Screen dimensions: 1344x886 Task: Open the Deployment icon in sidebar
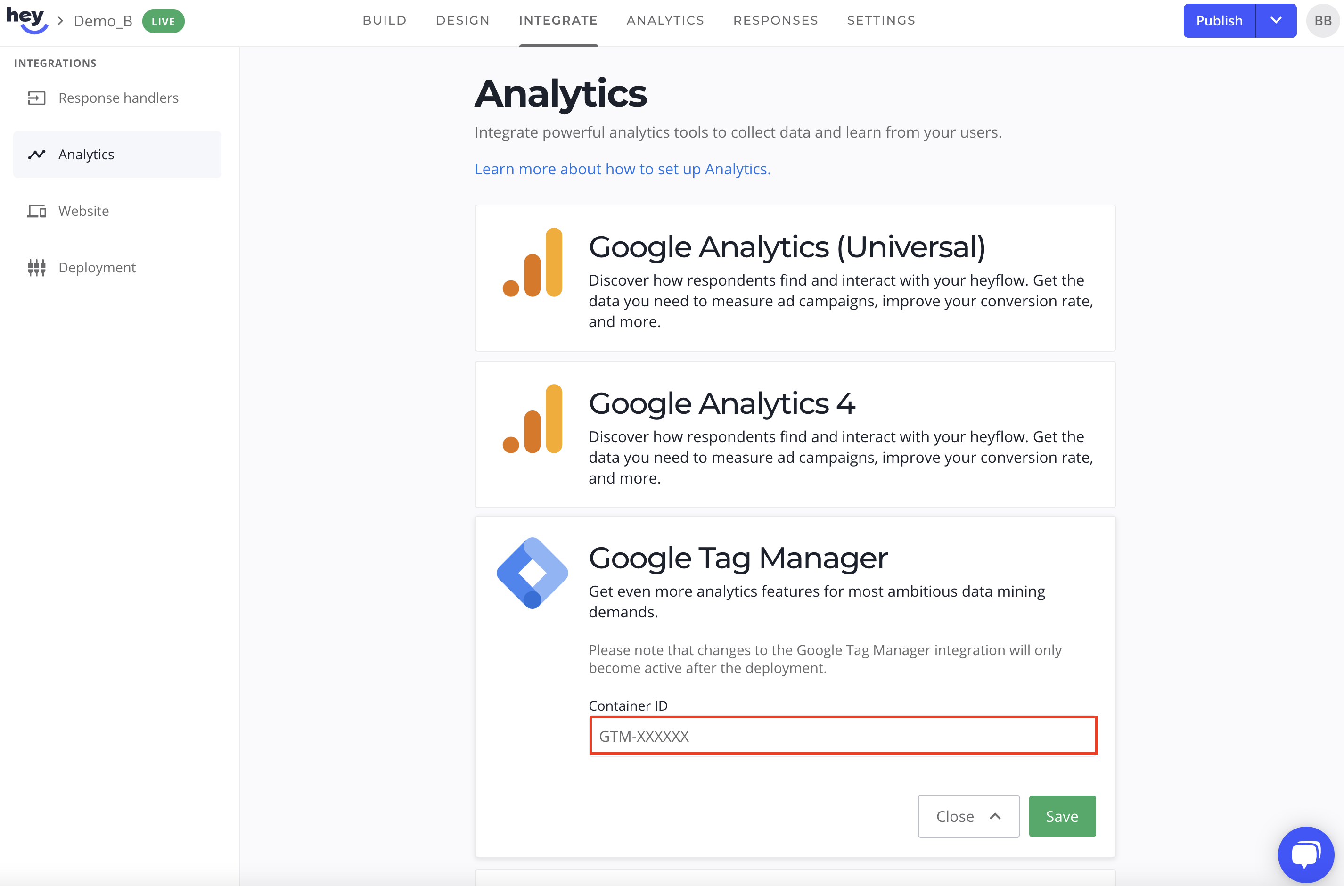click(x=37, y=267)
